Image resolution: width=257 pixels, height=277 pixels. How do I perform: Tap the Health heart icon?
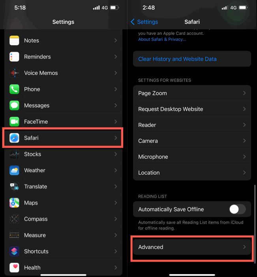(x=14, y=268)
